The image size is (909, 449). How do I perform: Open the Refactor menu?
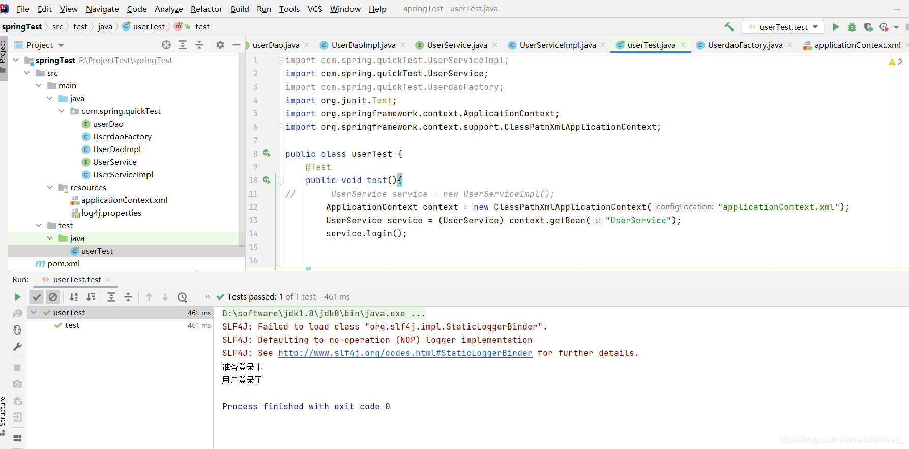point(206,9)
